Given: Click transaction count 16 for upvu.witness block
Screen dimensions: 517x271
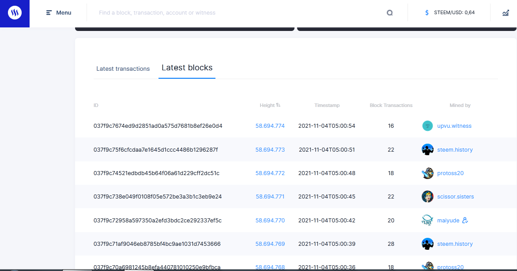Looking at the screenshot, I should (391, 126).
